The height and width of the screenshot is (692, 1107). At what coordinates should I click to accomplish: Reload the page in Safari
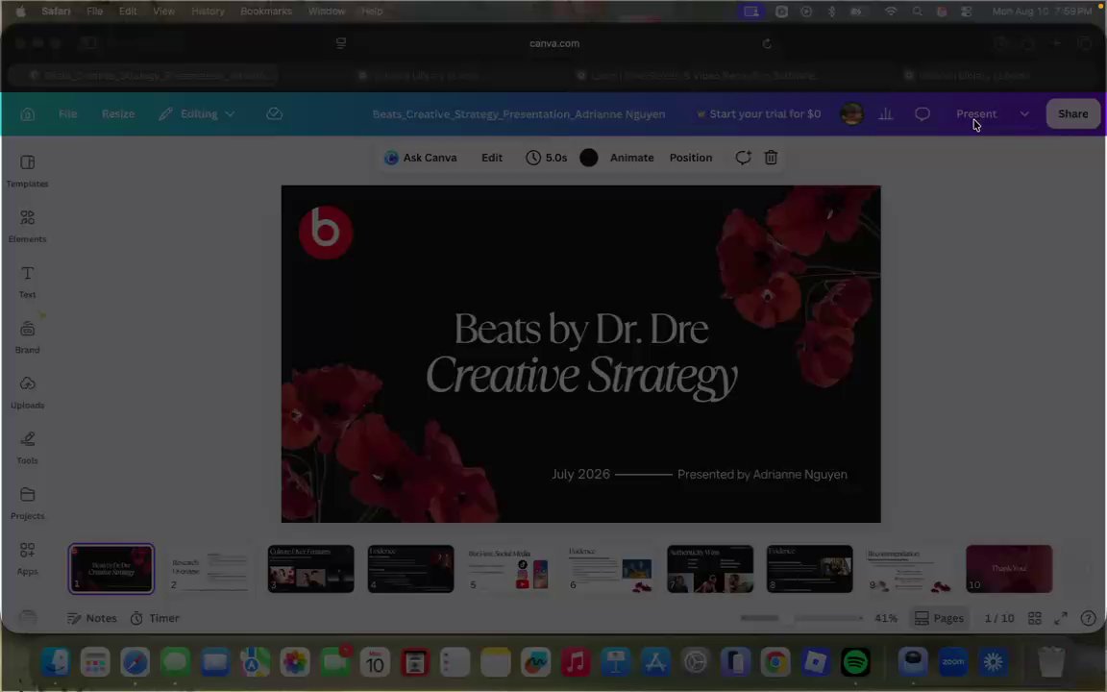767,43
